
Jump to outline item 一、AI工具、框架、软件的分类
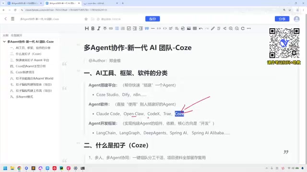(x=30, y=48)
